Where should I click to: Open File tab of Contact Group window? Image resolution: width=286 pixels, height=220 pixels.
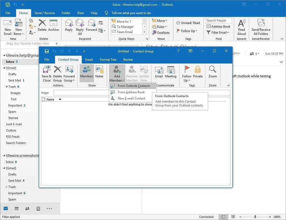(47, 59)
